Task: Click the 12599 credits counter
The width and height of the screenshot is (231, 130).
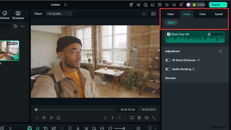Action: [201, 5]
